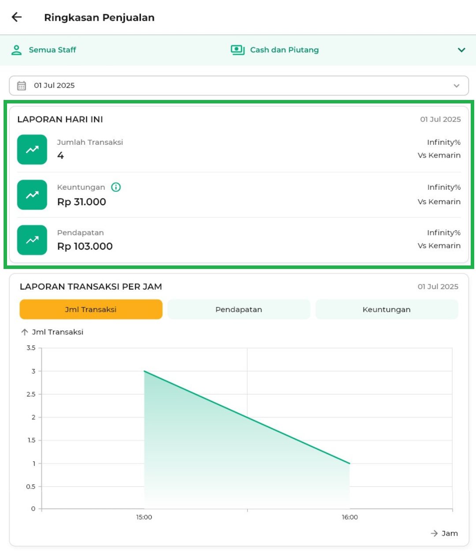
Task: Click the Semua Staff person icon
Action: coord(17,50)
